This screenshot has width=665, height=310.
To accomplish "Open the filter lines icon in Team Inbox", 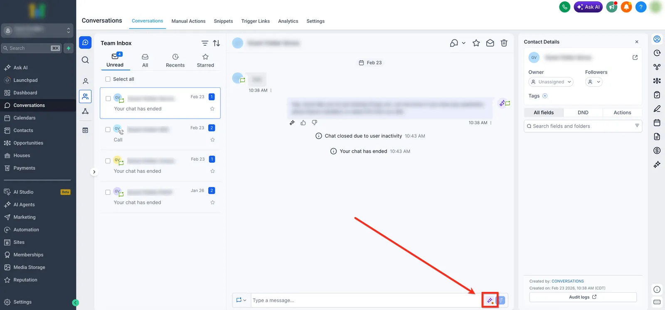I will tap(205, 43).
